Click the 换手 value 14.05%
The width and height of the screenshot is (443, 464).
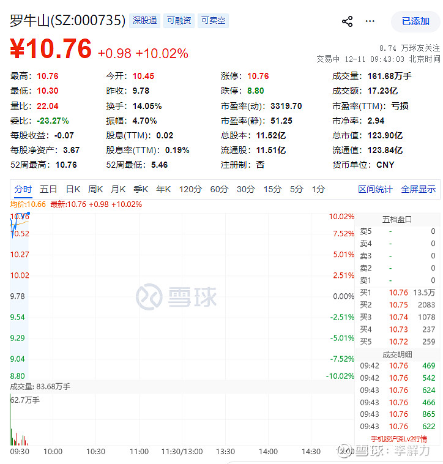(147, 106)
